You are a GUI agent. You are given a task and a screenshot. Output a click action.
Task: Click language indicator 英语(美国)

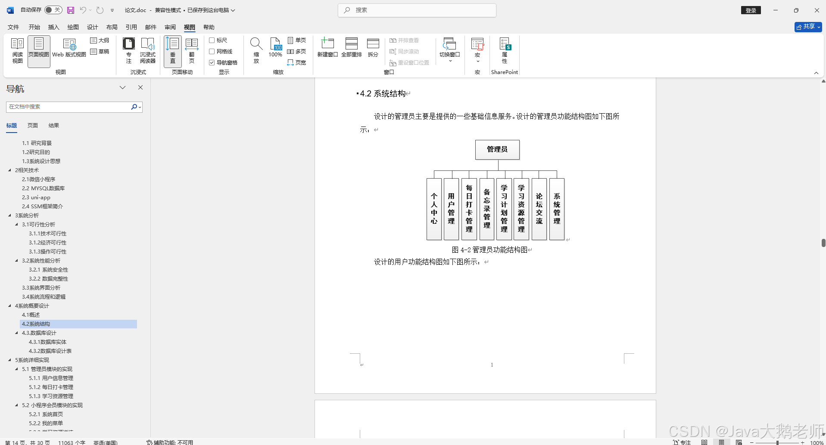tap(105, 442)
